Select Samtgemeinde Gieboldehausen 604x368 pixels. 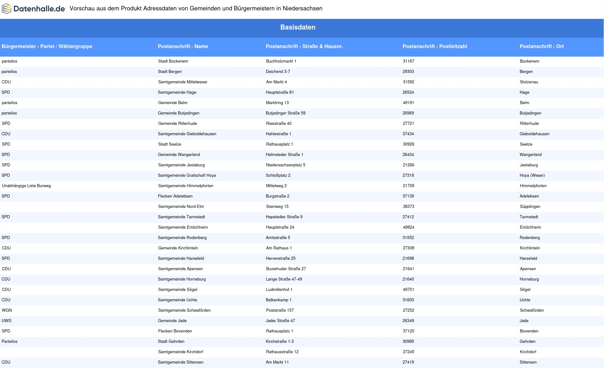click(x=187, y=134)
